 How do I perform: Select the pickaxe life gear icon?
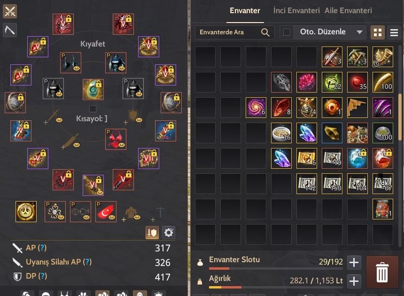10,30
